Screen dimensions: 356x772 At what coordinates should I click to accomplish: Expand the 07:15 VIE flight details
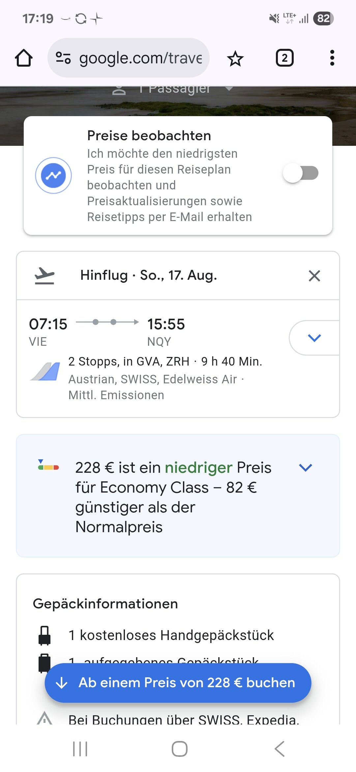[314, 338]
